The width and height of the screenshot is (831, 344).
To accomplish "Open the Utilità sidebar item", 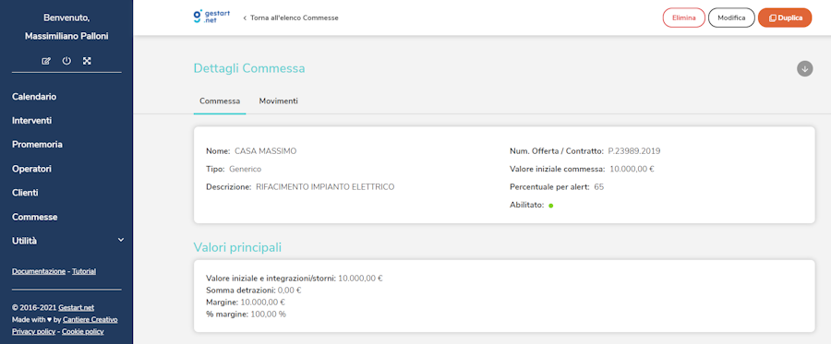I will [25, 241].
